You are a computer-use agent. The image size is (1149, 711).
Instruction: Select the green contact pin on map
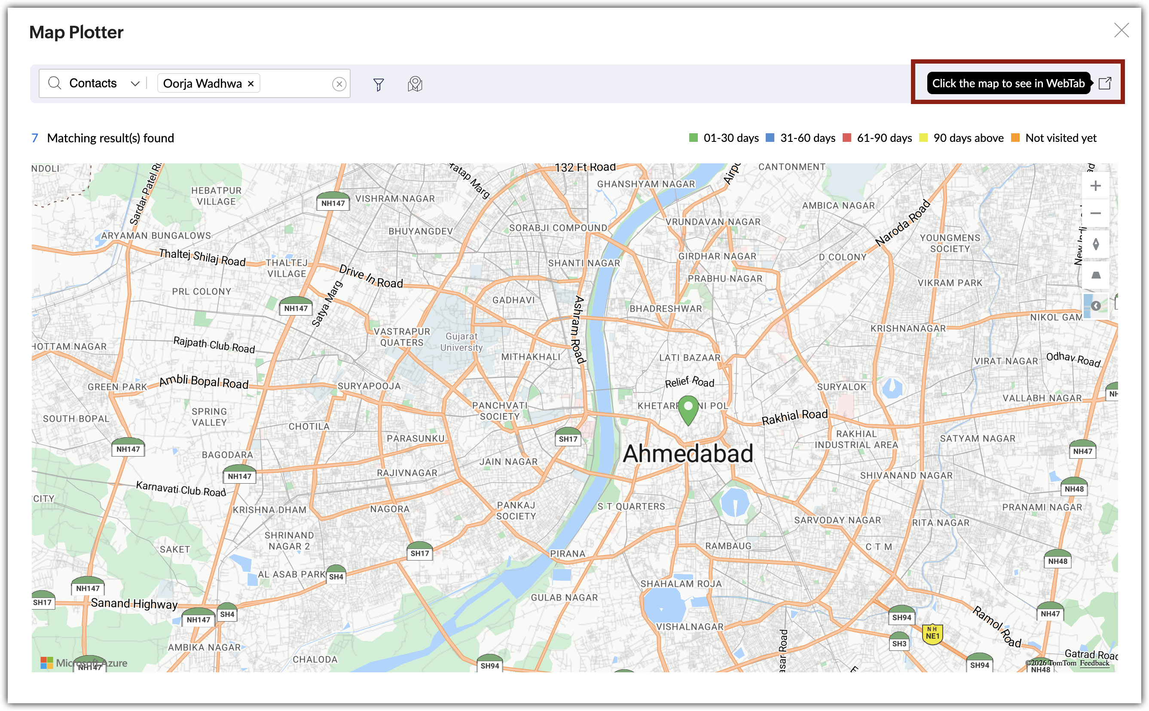(688, 410)
